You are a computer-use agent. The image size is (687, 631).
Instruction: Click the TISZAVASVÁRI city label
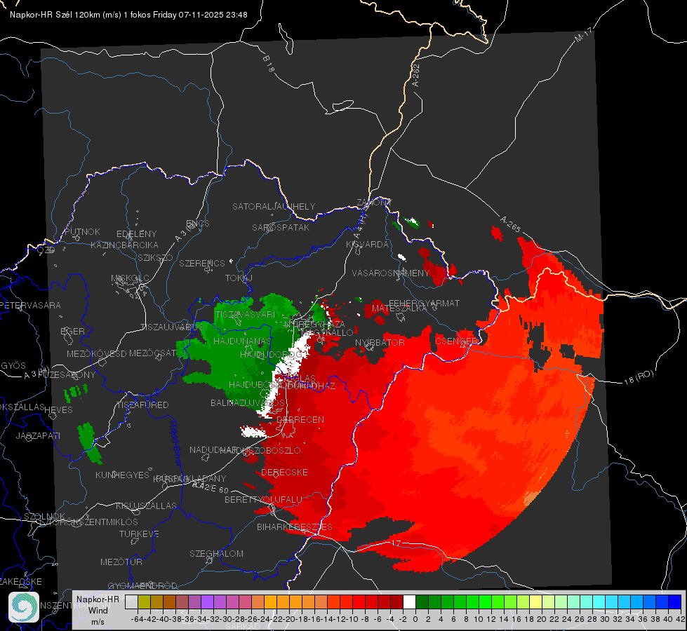(x=245, y=314)
